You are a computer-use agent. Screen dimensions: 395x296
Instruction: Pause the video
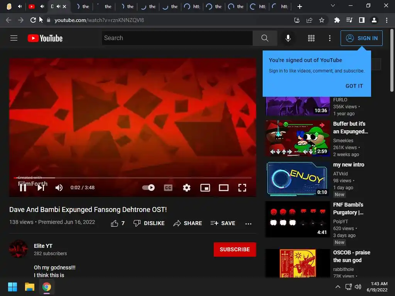click(23, 188)
